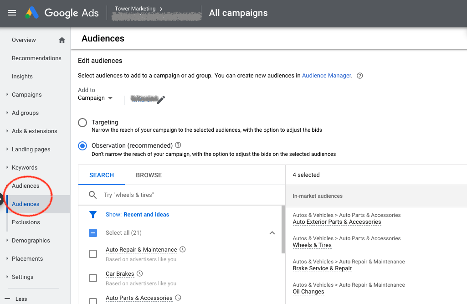The width and height of the screenshot is (467, 304).
Task: Click the Observation help question icon
Action: [178, 145]
